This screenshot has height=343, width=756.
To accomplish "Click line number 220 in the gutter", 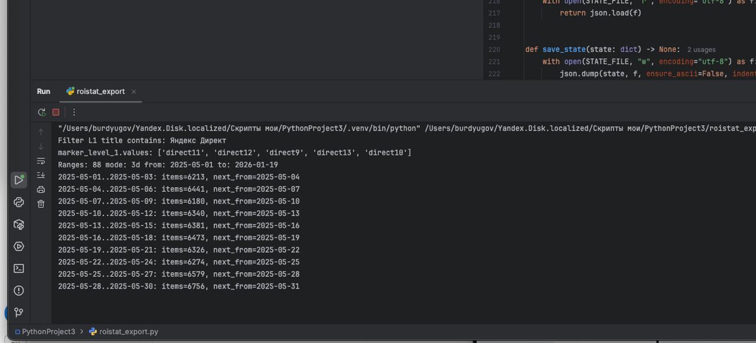I will point(494,50).
